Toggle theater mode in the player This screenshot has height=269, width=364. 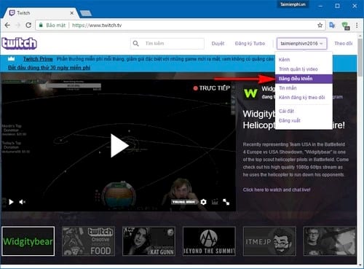(215, 202)
